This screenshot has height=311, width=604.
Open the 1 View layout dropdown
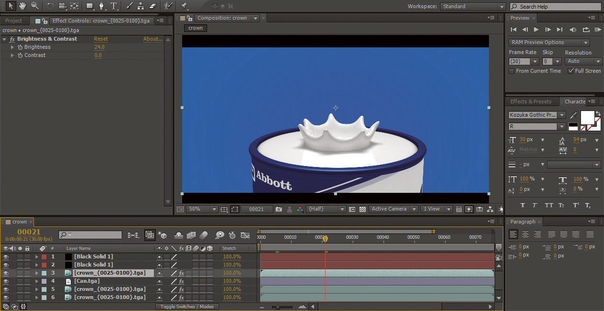pos(436,209)
